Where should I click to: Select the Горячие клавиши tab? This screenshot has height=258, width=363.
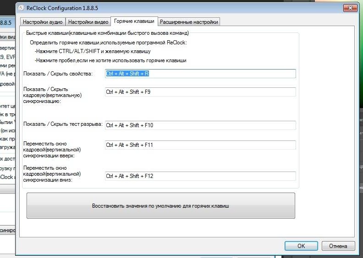134,21
